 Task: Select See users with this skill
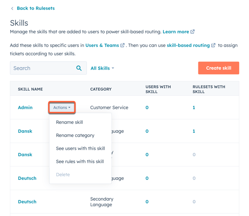80,148
